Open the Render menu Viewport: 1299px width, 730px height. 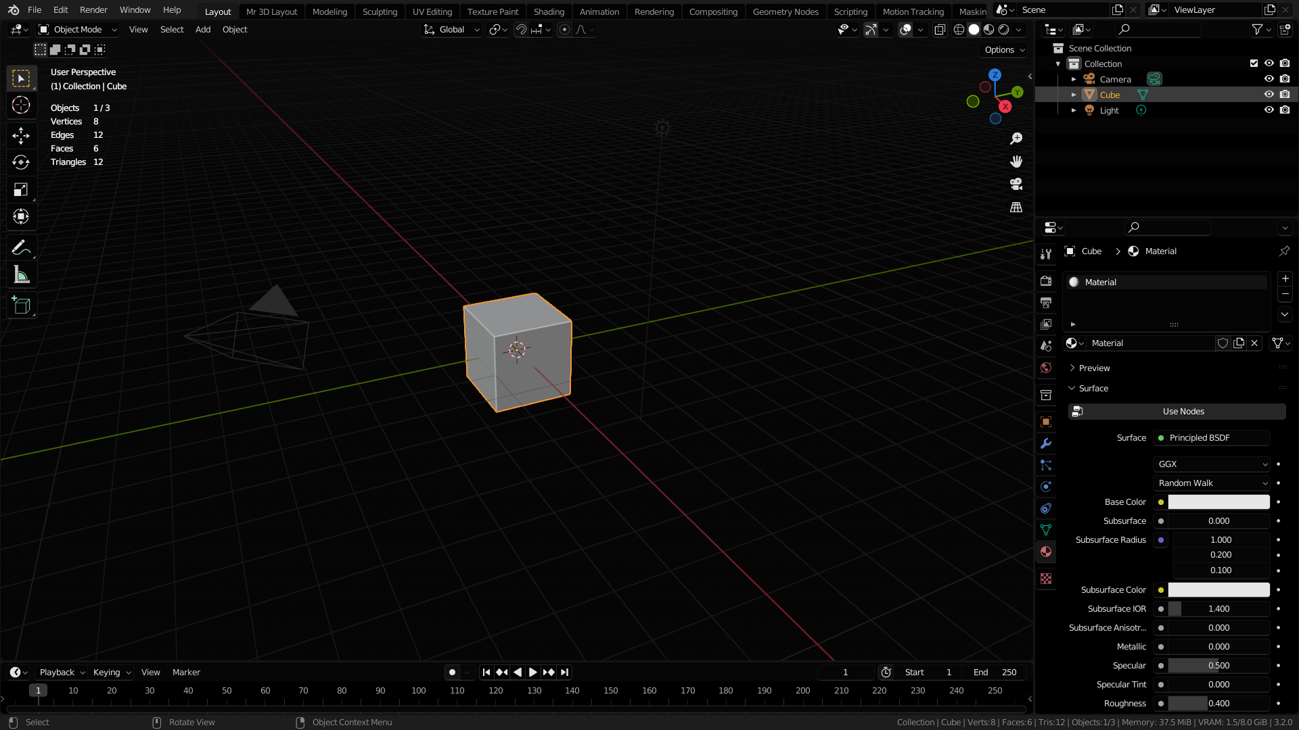(x=93, y=9)
